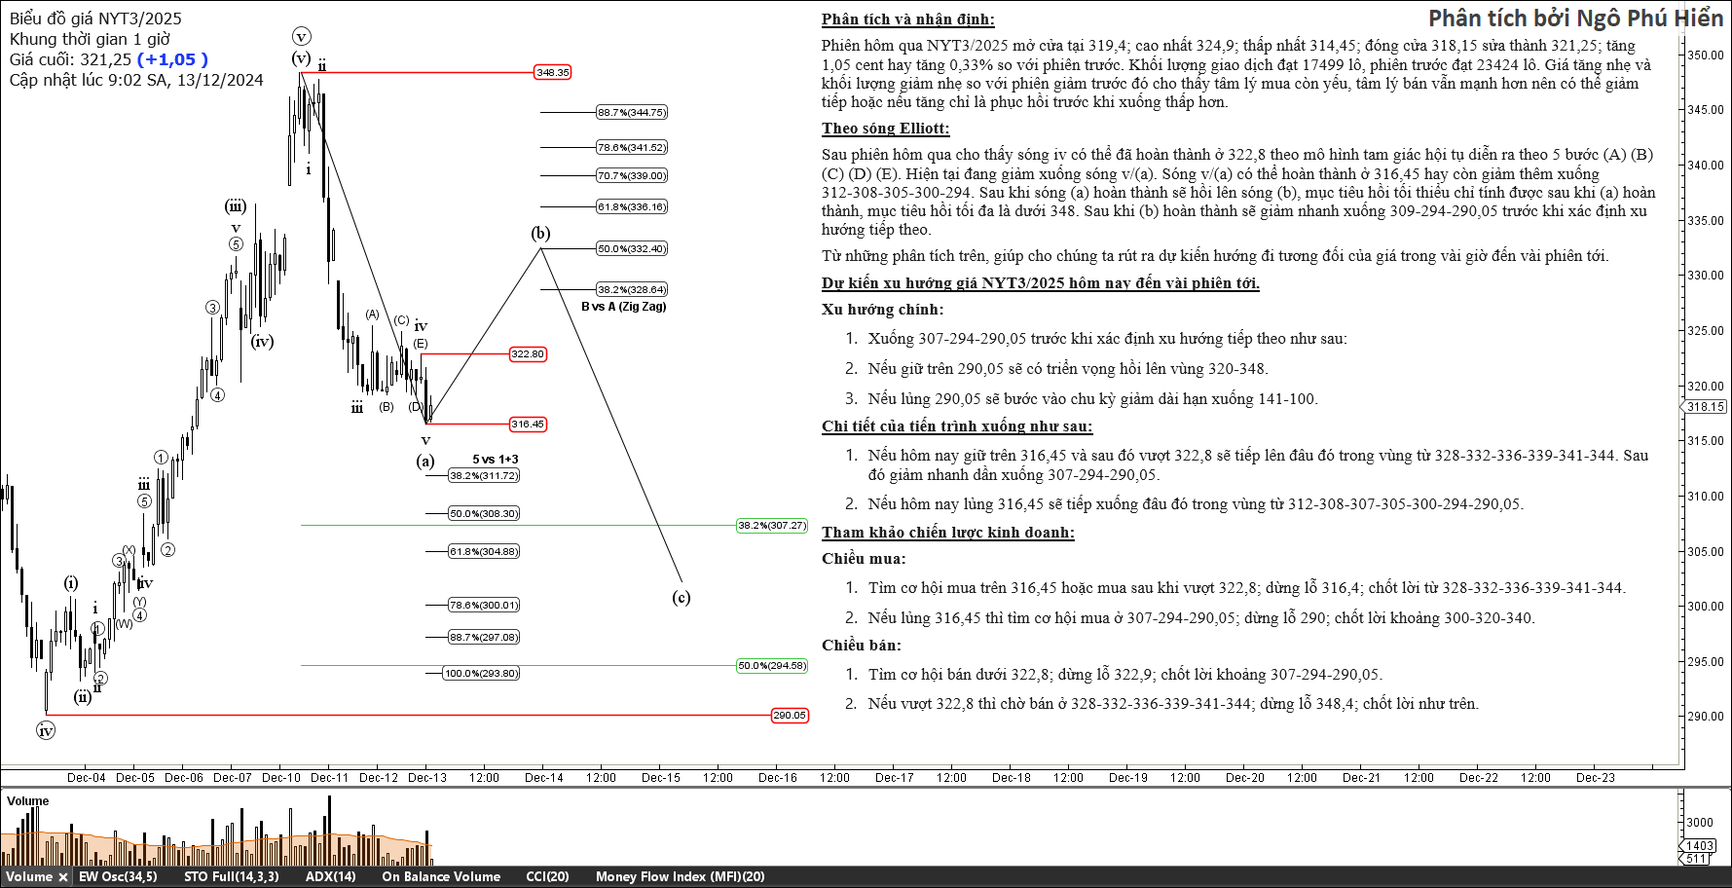Select the red 322.80 resistance label
The width and height of the screenshot is (1732, 888).
[x=528, y=354]
